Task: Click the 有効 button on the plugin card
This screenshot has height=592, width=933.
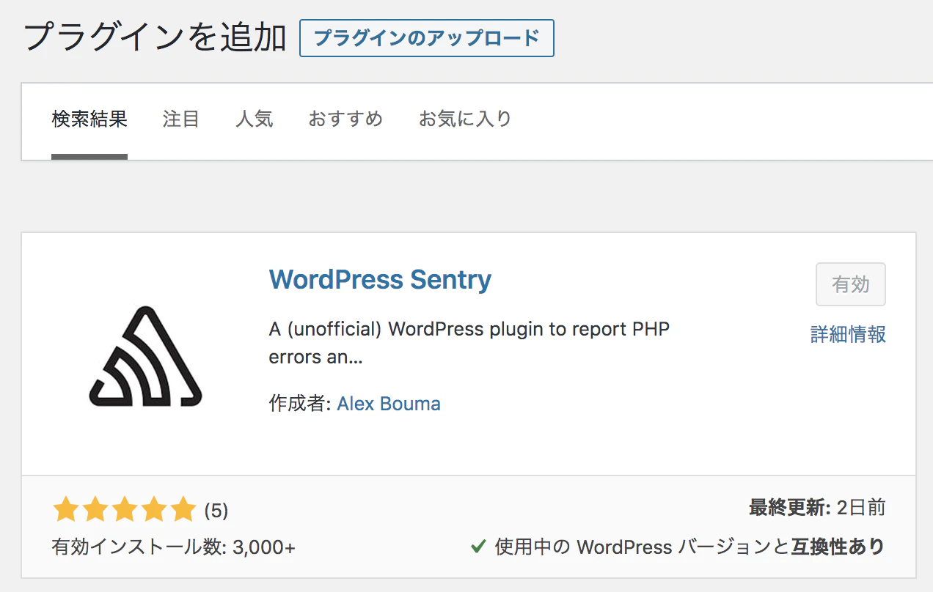Action: [x=851, y=284]
